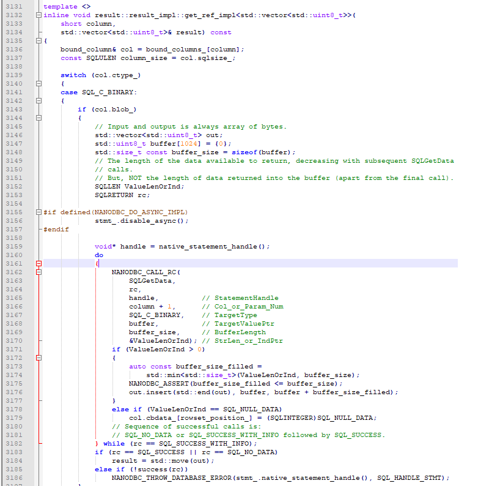
Task: Collapse do-loop fold marker at line 3161
Action: click(x=39, y=263)
